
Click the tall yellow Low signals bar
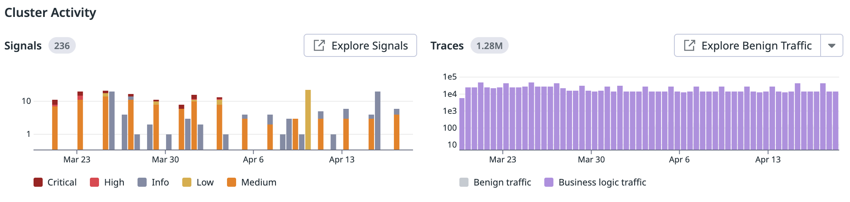[308, 120]
